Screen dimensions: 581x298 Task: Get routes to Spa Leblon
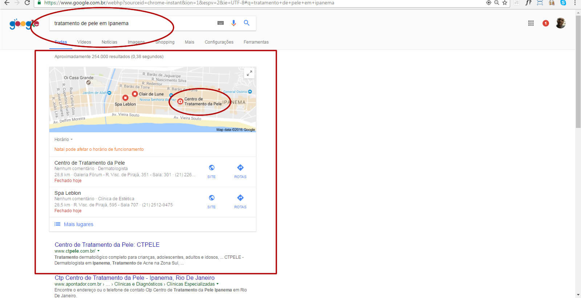pos(240,202)
